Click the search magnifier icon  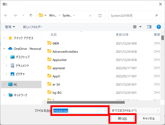click(x=157, y=16)
